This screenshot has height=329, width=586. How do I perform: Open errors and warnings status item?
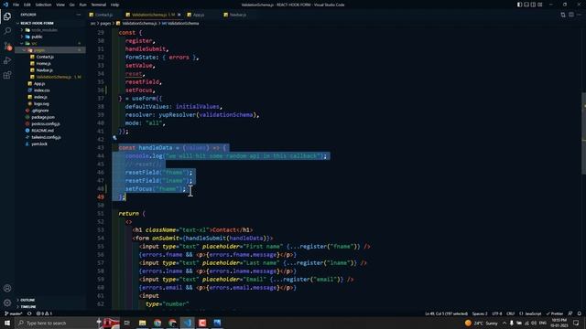45,313
